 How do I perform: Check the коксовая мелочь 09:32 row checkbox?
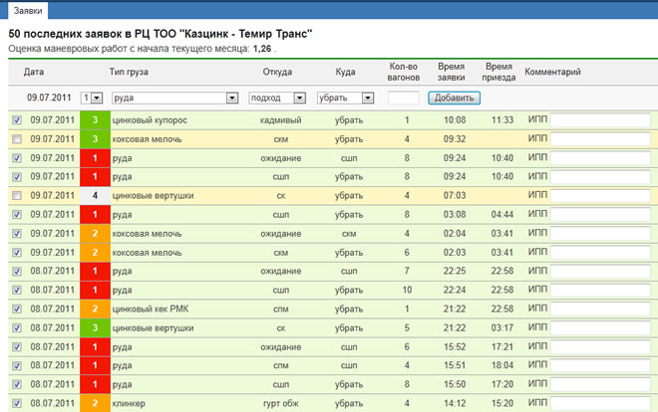pyautogui.click(x=17, y=139)
